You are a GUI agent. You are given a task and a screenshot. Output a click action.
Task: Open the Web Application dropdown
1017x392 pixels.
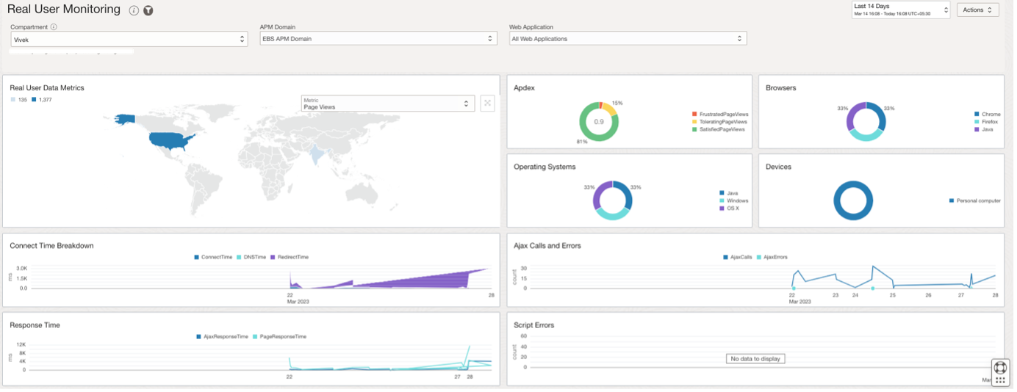628,39
